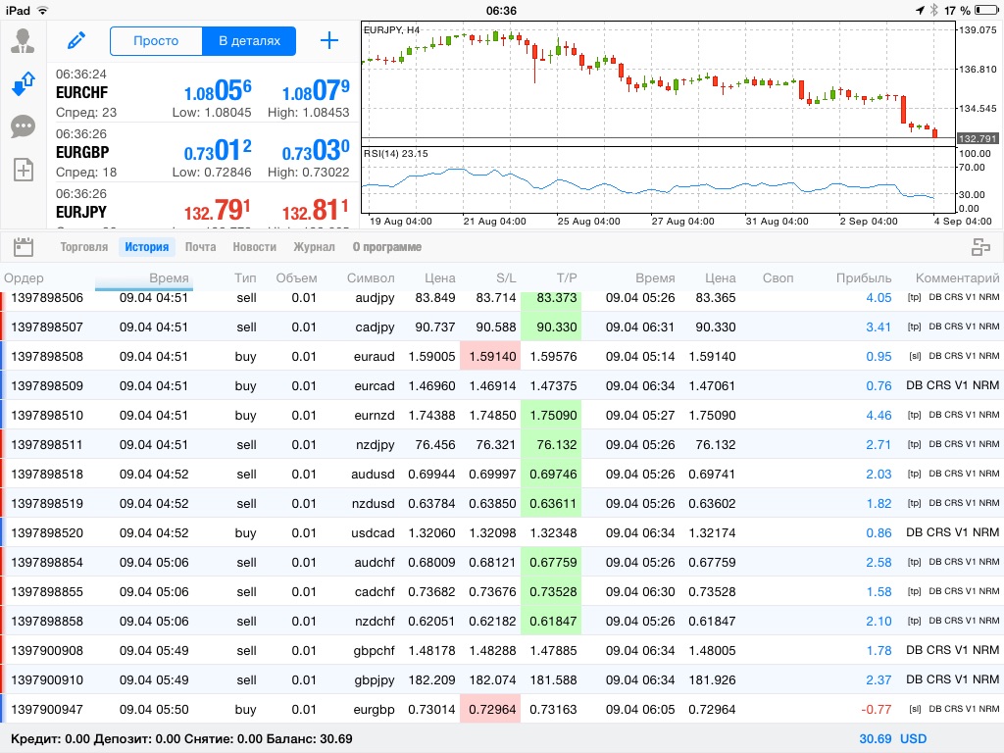Select order 1397898520 usdcad row
This screenshot has width=1004, height=753.
click(x=502, y=532)
